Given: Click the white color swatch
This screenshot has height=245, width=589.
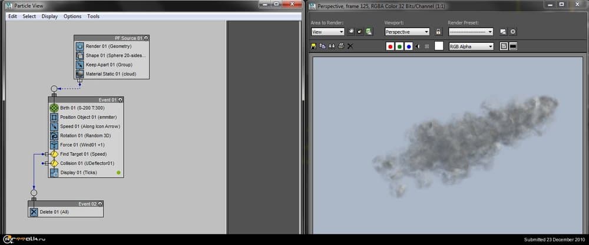Looking at the screenshot, I should point(439,46).
